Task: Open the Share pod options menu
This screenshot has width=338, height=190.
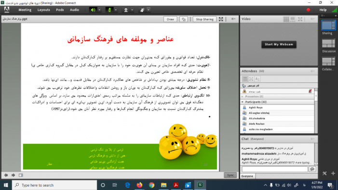Action: [x=233, y=19]
